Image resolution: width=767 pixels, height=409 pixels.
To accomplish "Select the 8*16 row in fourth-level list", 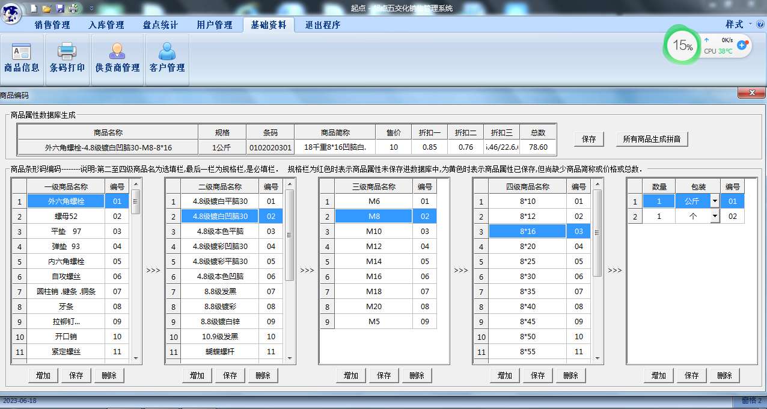I will (x=527, y=231).
